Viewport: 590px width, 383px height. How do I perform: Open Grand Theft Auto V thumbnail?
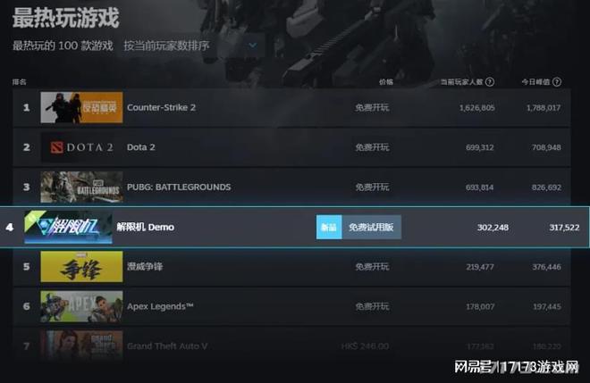[x=81, y=346]
